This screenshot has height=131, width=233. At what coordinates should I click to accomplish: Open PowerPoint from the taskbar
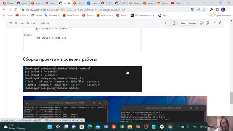[x=138, y=127]
